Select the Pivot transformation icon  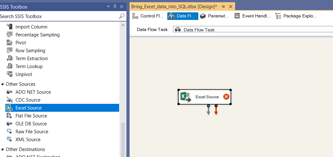click(10, 43)
